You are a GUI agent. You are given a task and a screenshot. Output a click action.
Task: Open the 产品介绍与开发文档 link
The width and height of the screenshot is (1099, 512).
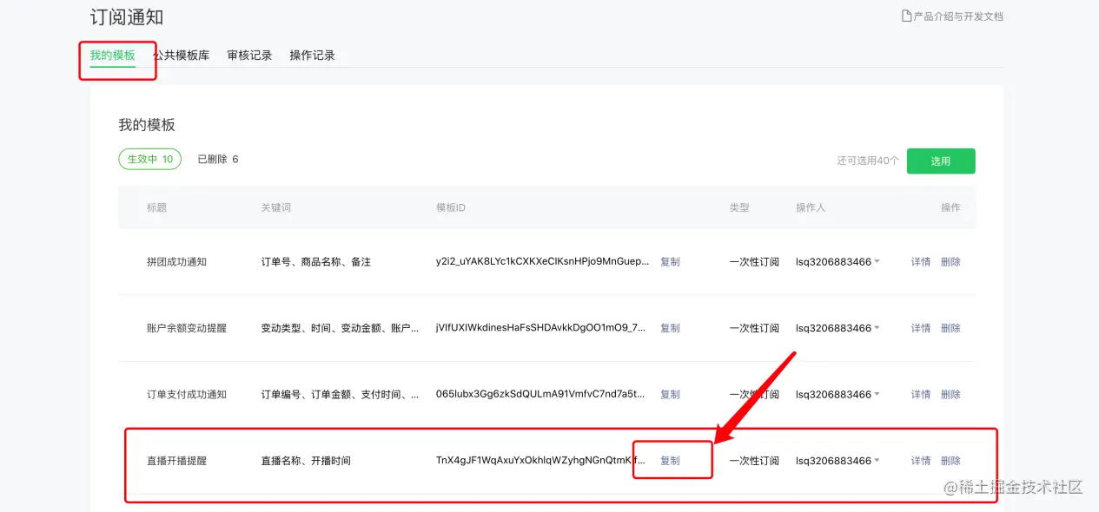958,16
